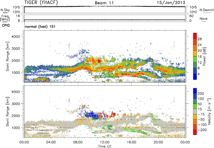Click the red bottom of the velocity colorbar
The image size is (214, 148).
pos(195,132)
